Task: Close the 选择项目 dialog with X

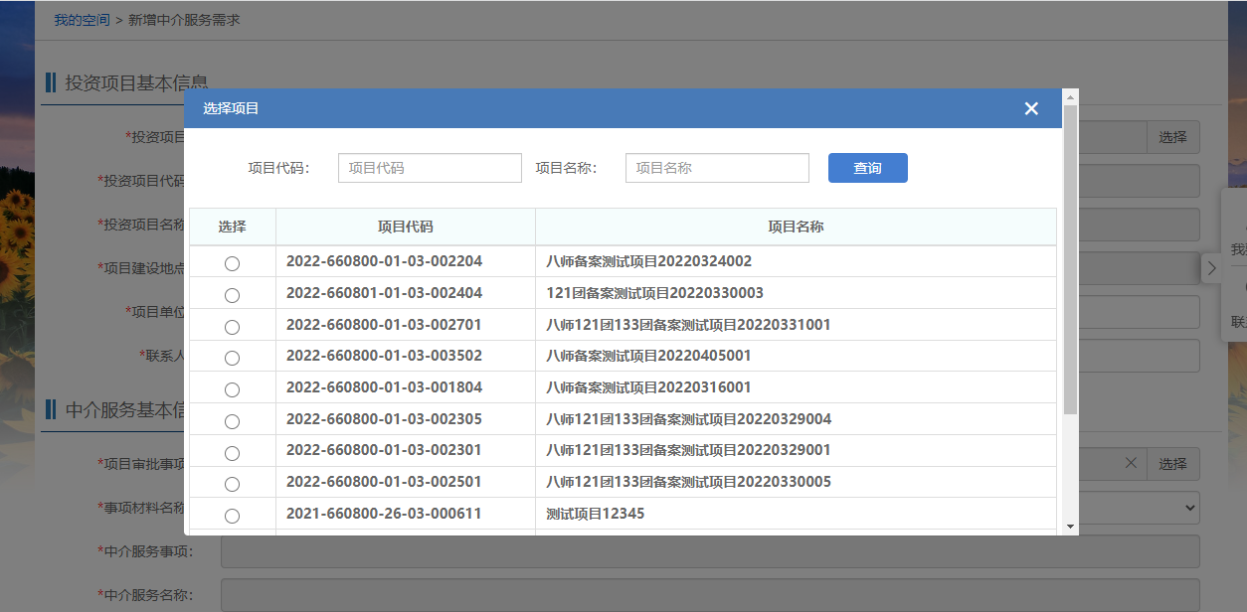Action: [x=1031, y=108]
